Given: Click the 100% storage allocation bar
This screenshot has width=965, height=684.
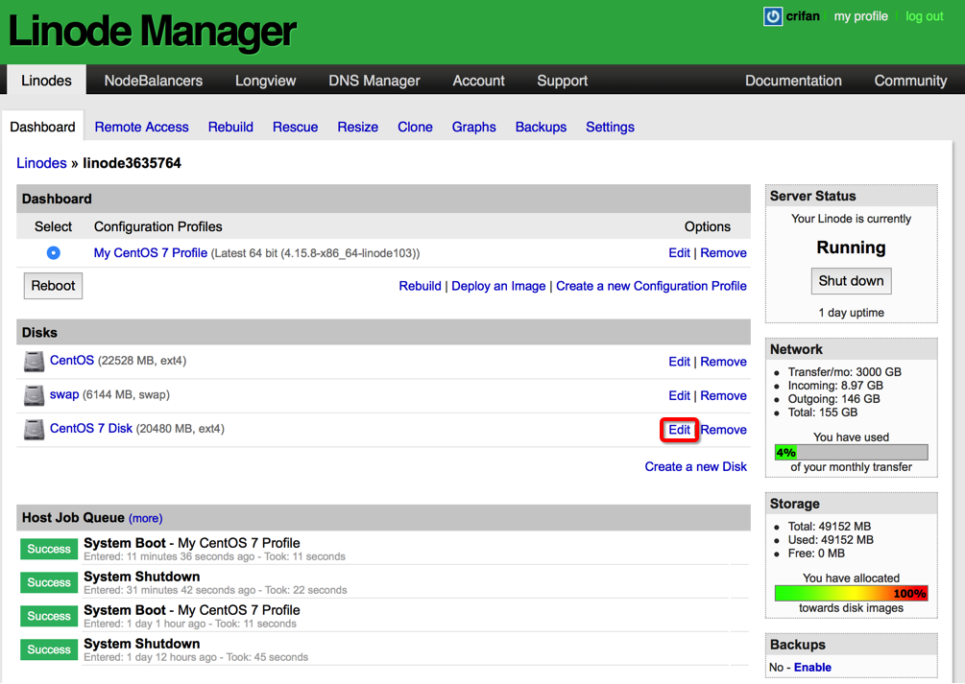Looking at the screenshot, I should tap(851, 594).
